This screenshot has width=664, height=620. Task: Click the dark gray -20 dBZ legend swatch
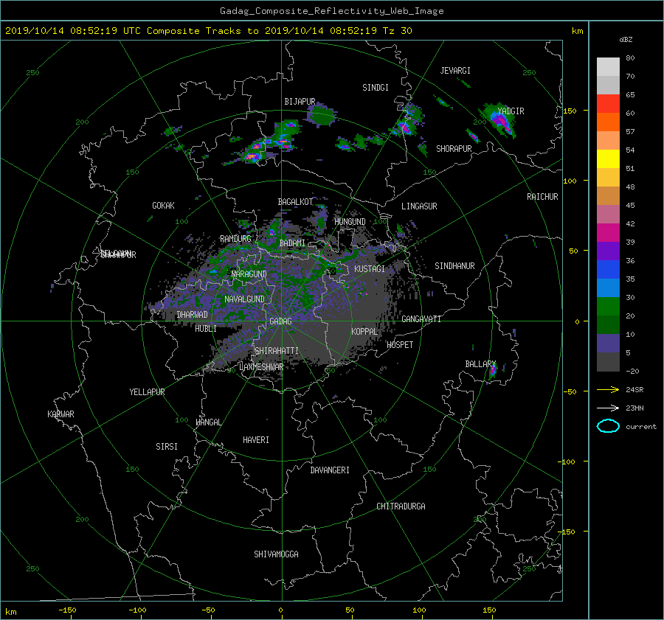point(608,362)
